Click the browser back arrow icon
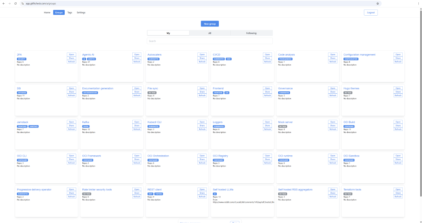 (x=3, y=3)
